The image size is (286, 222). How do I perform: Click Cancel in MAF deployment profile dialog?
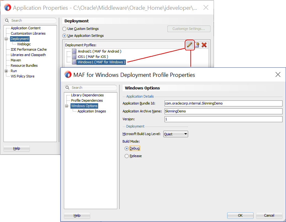[x=269, y=215]
